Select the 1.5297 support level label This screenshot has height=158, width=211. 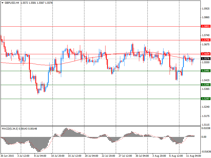206,98
